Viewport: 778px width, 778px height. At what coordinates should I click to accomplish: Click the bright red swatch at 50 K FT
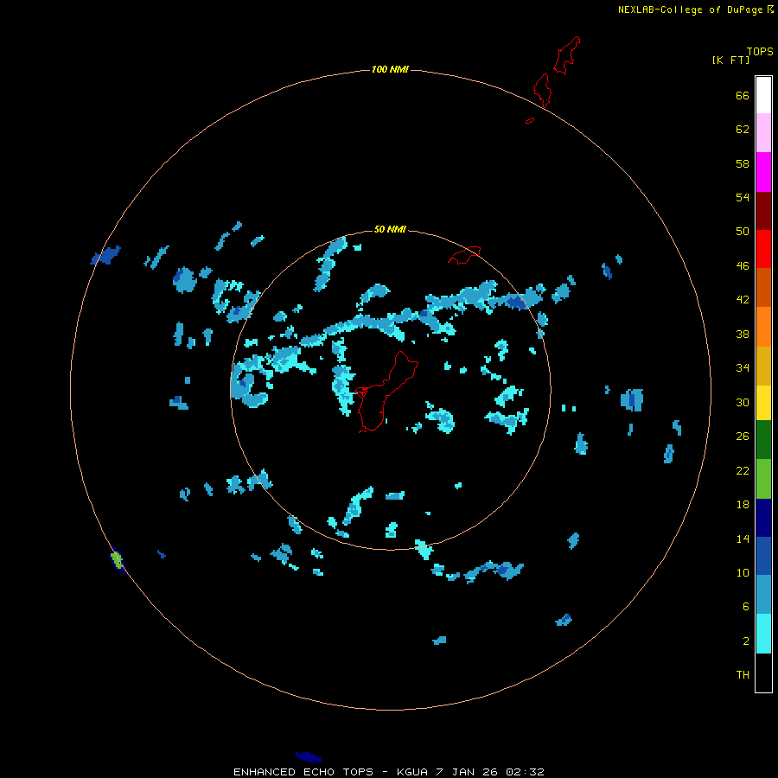pos(763,249)
